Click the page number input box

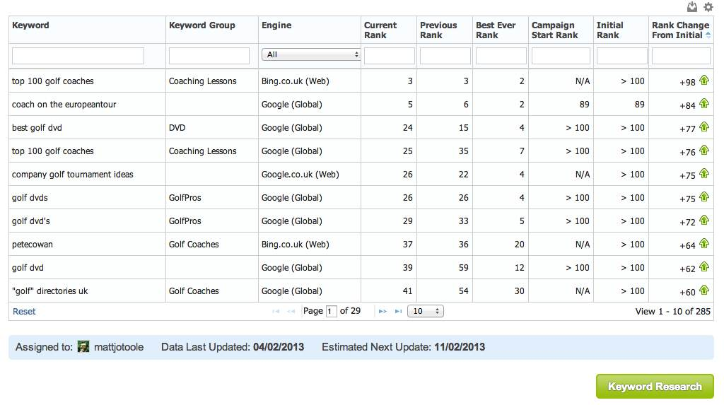pos(331,311)
